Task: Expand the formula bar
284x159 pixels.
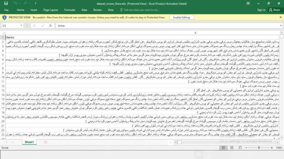Action: 281,26
